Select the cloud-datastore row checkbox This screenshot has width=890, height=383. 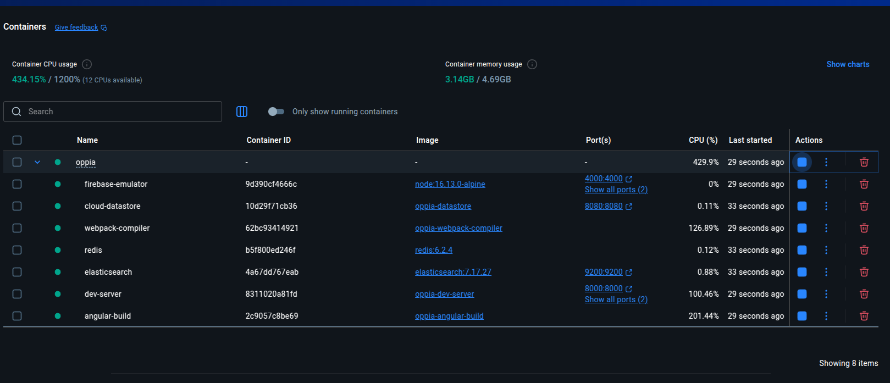point(17,206)
